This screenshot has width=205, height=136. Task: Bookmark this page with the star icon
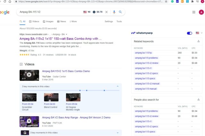(166, 1)
